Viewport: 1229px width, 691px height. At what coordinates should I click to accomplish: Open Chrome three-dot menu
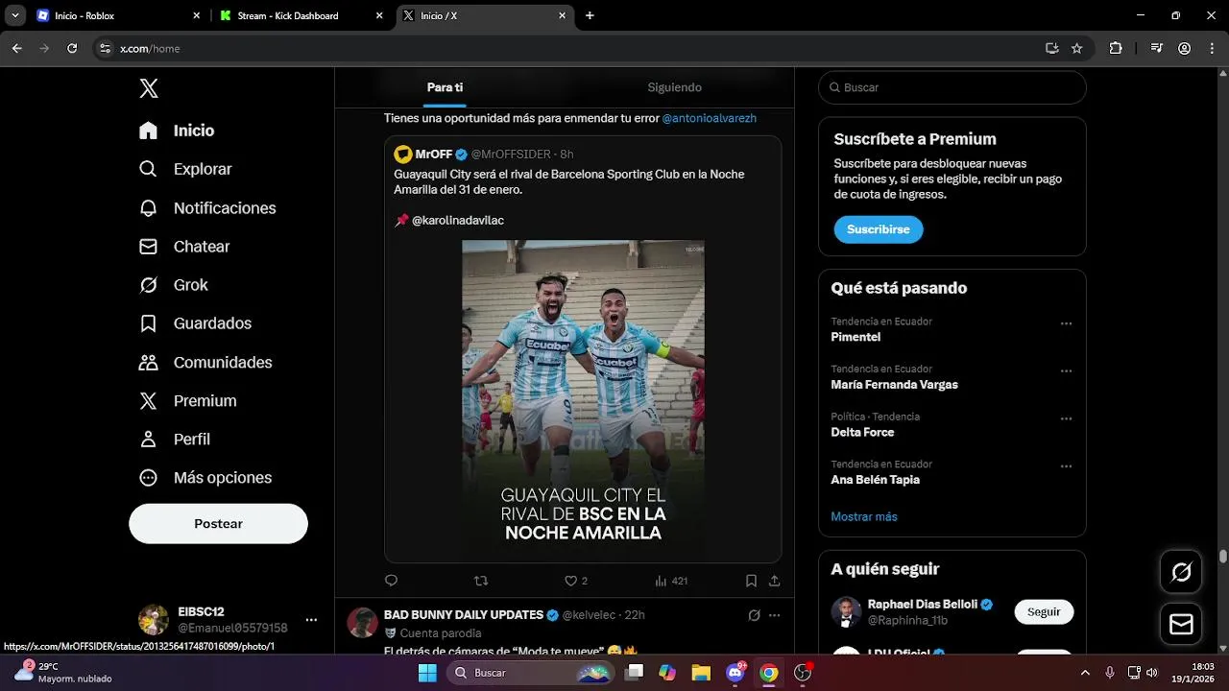click(1212, 48)
